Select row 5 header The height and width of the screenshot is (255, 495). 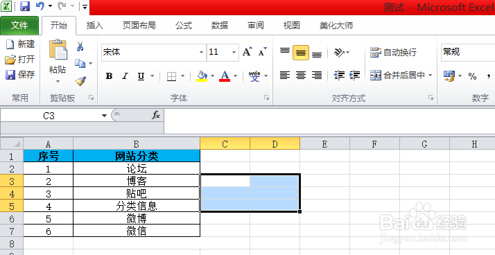pyautogui.click(x=12, y=206)
